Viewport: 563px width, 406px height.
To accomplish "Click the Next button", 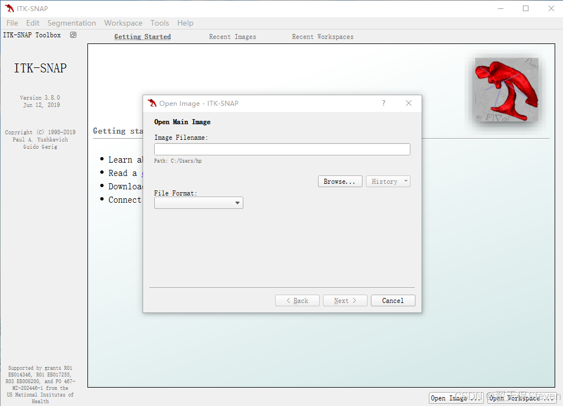I will pos(345,300).
